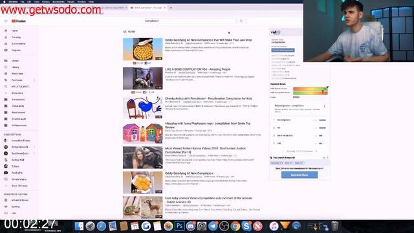This screenshot has height=233, width=414.
Task: Click vidIQ search volume score bar
Action: pyautogui.click(x=310, y=89)
